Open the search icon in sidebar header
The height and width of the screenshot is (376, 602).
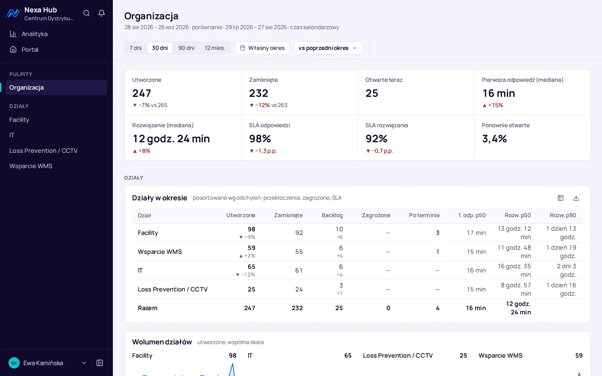(86, 13)
